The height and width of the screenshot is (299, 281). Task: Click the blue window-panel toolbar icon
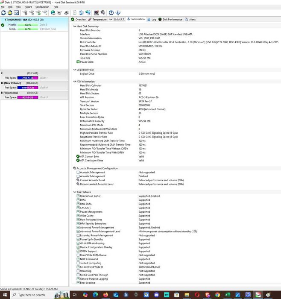(17, 13)
